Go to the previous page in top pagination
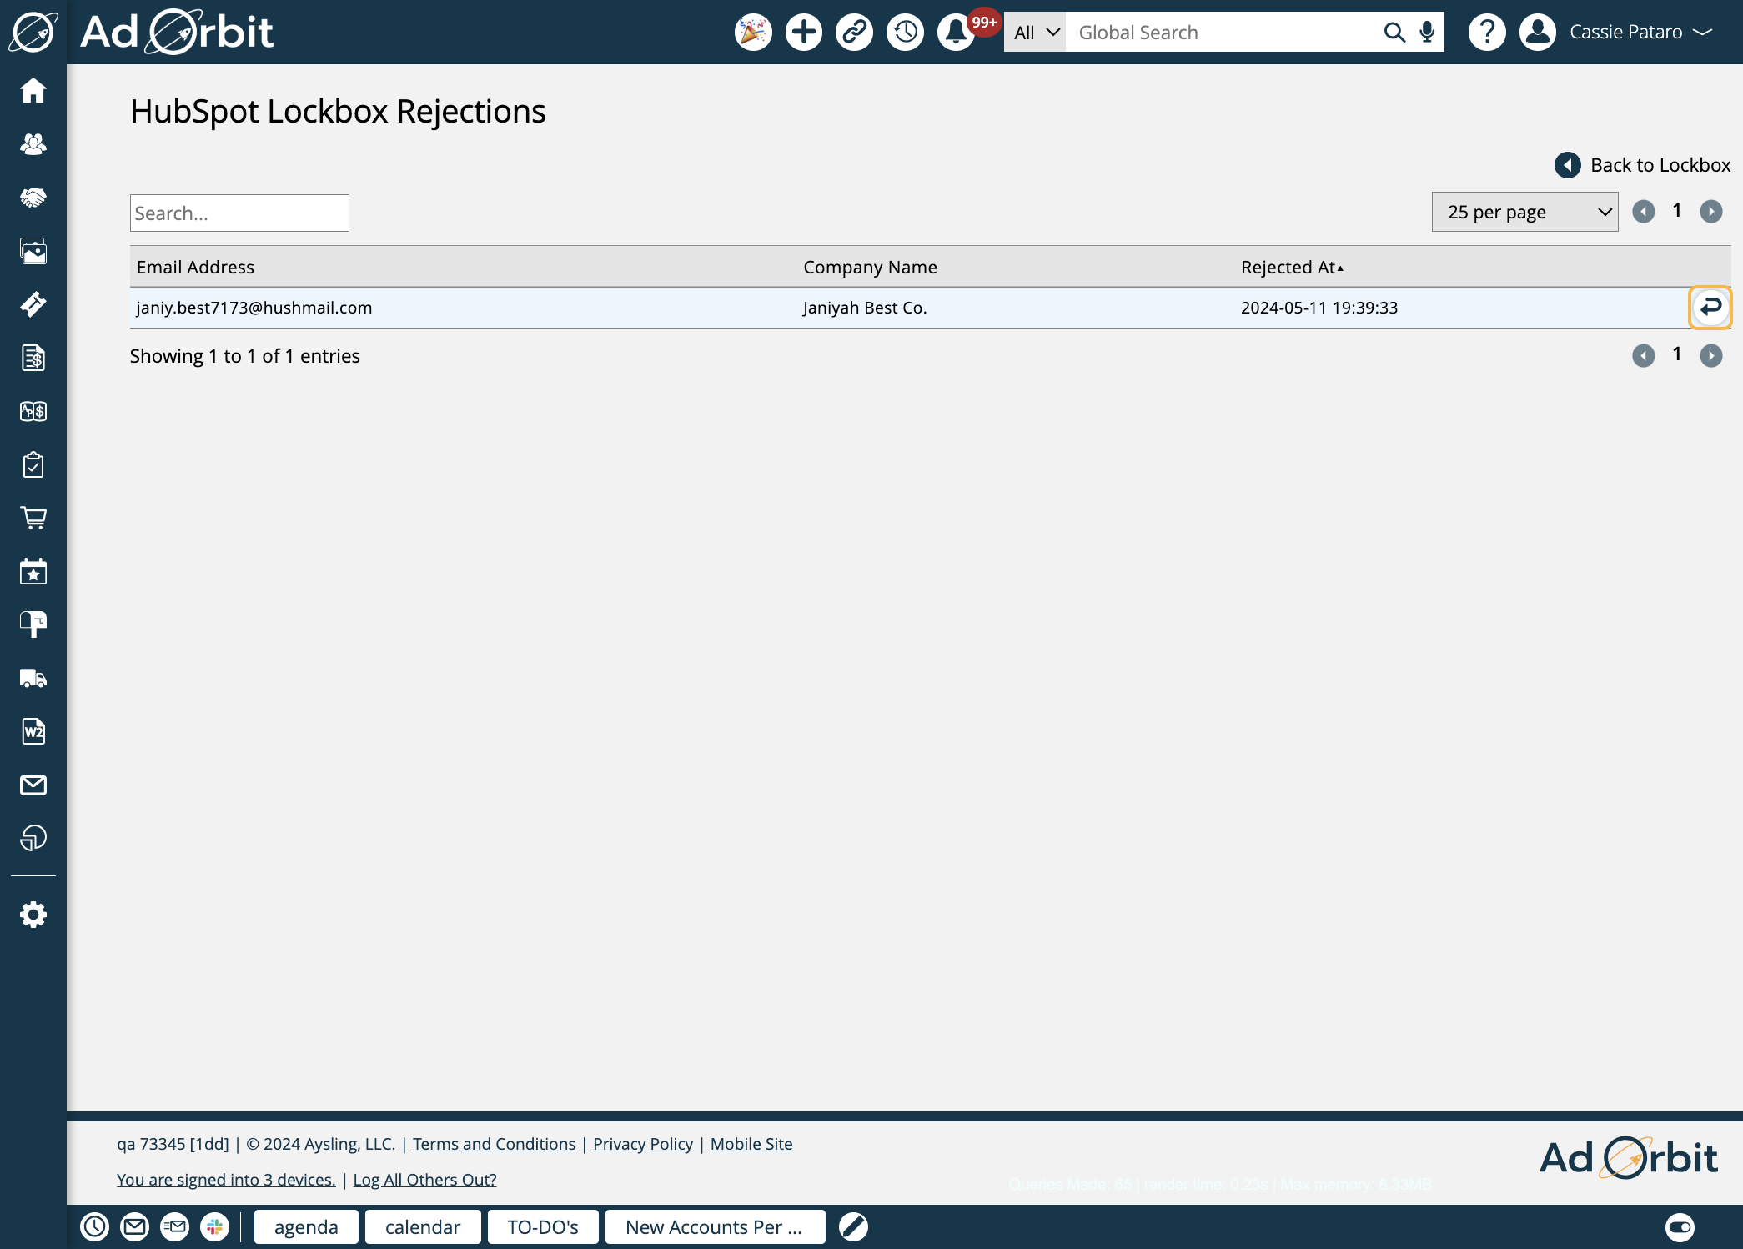The width and height of the screenshot is (1743, 1249). tap(1644, 212)
